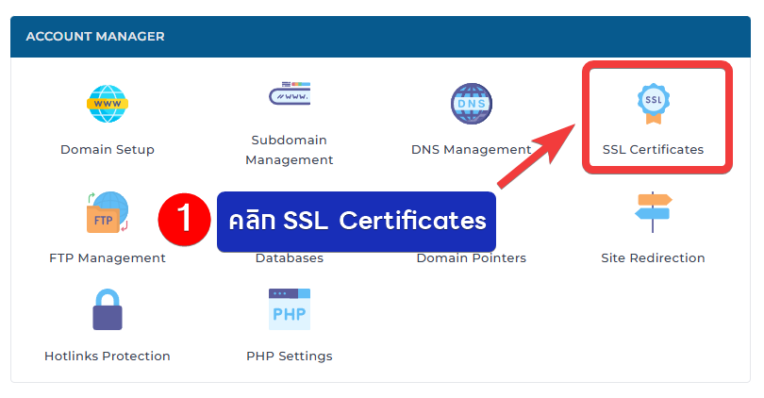The height and width of the screenshot is (398, 764).
Task: Click the "SSL Certificates" text label
Action: click(653, 149)
